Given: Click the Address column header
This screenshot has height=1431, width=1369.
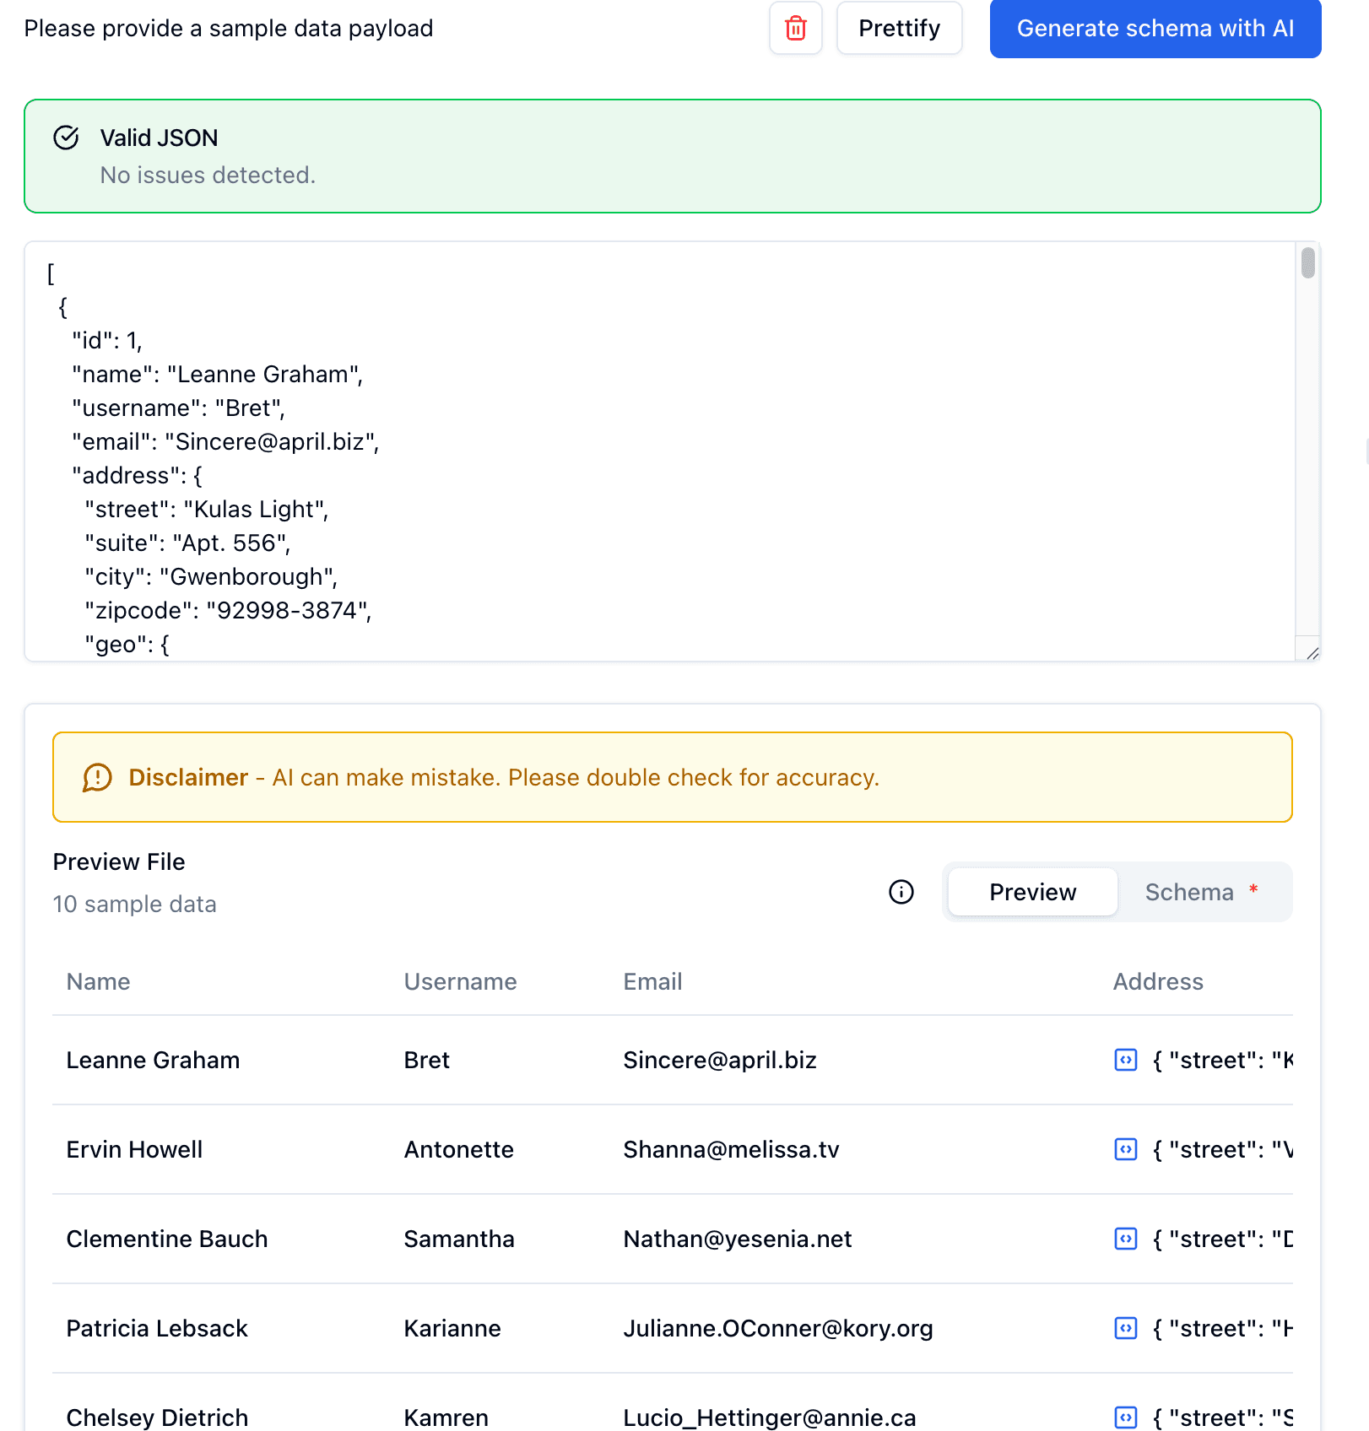Looking at the screenshot, I should pyautogui.click(x=1157, y=981).
